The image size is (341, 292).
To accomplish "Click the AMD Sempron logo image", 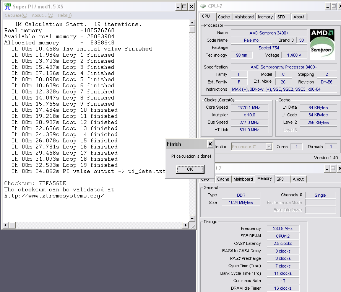I will point(322,44).
